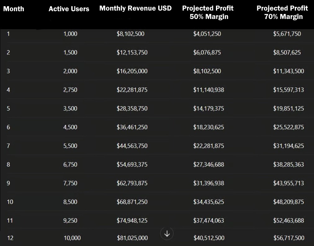Select month 2 revenue $12,153,750
The image size is (314, 246).
click(x=132, y=52)
